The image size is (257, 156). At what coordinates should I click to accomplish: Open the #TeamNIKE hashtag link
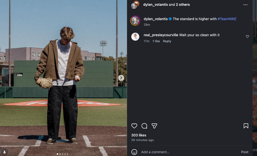coord(227,19)
